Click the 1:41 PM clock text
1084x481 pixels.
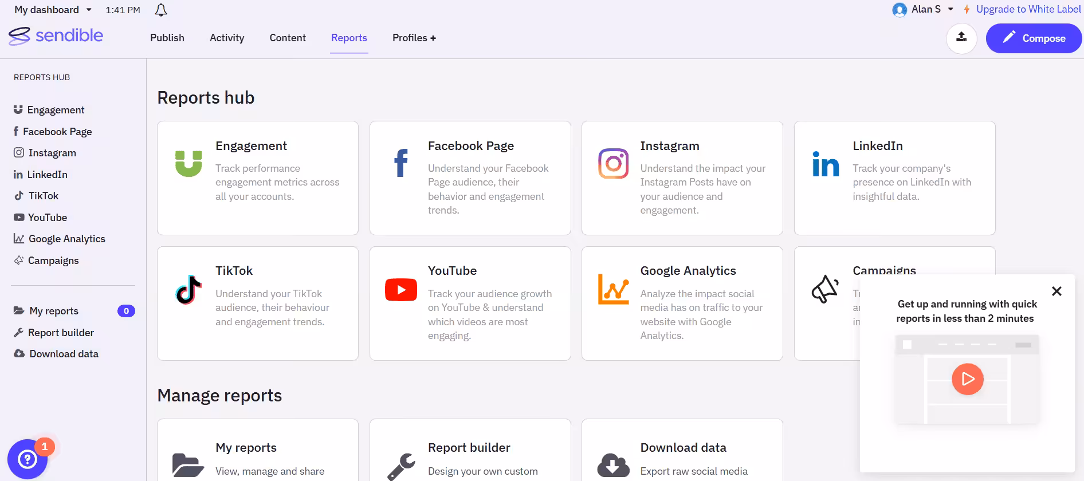coord(123,10)
